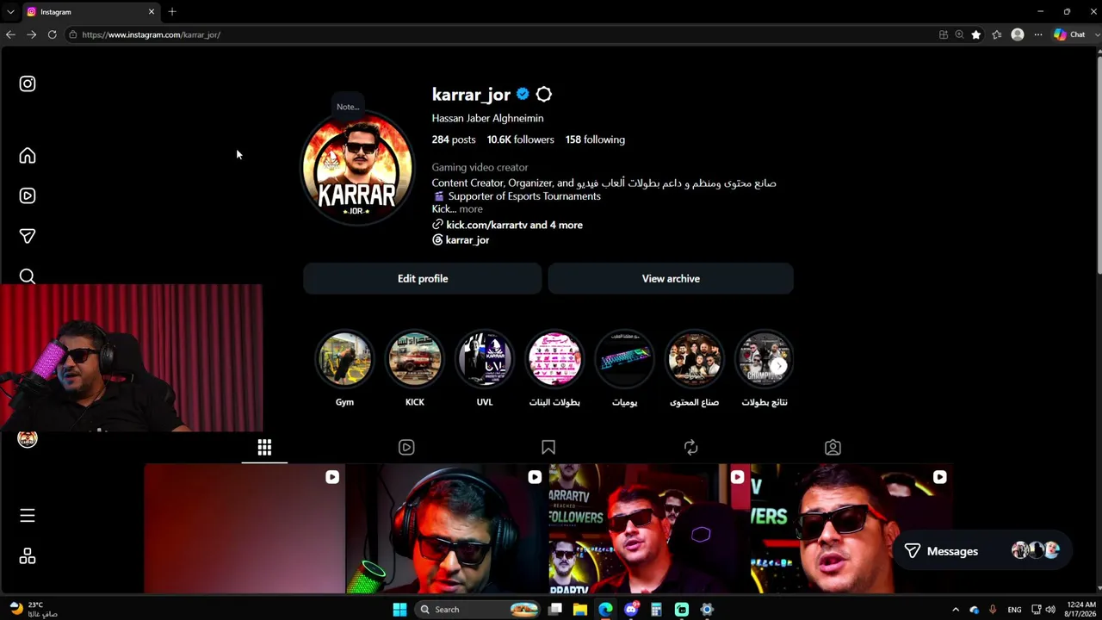Show more highlights with the right arrow
1102x620 pixels.
coord(778,366)
